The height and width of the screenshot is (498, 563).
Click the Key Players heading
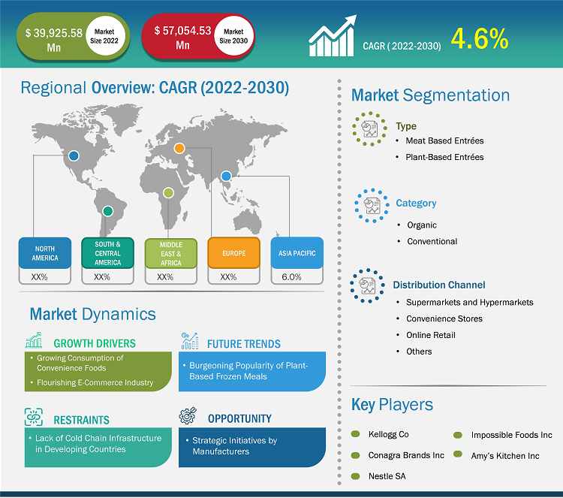coord(392,405)
